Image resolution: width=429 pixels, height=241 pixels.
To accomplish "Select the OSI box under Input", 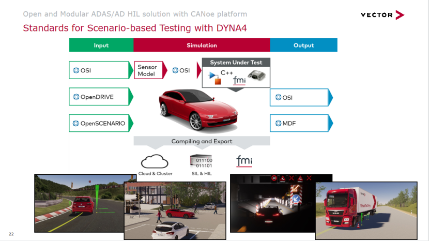I will pyautogui.click(x=101, y=70).
